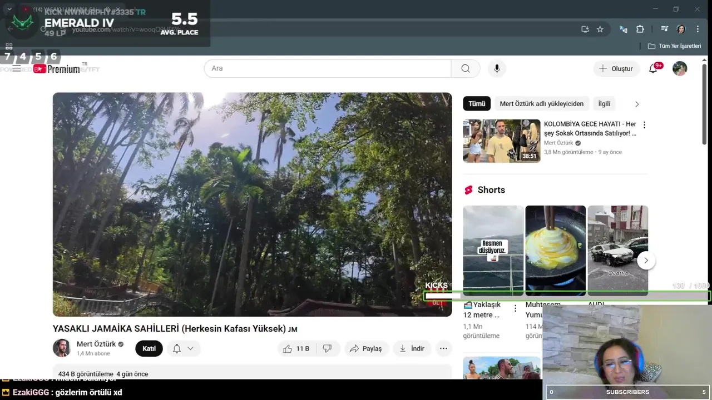Viewport: 712px width, 400px height.
Task: Open the yellow egg pan short thumbnail
Action: tap(556, 251)
